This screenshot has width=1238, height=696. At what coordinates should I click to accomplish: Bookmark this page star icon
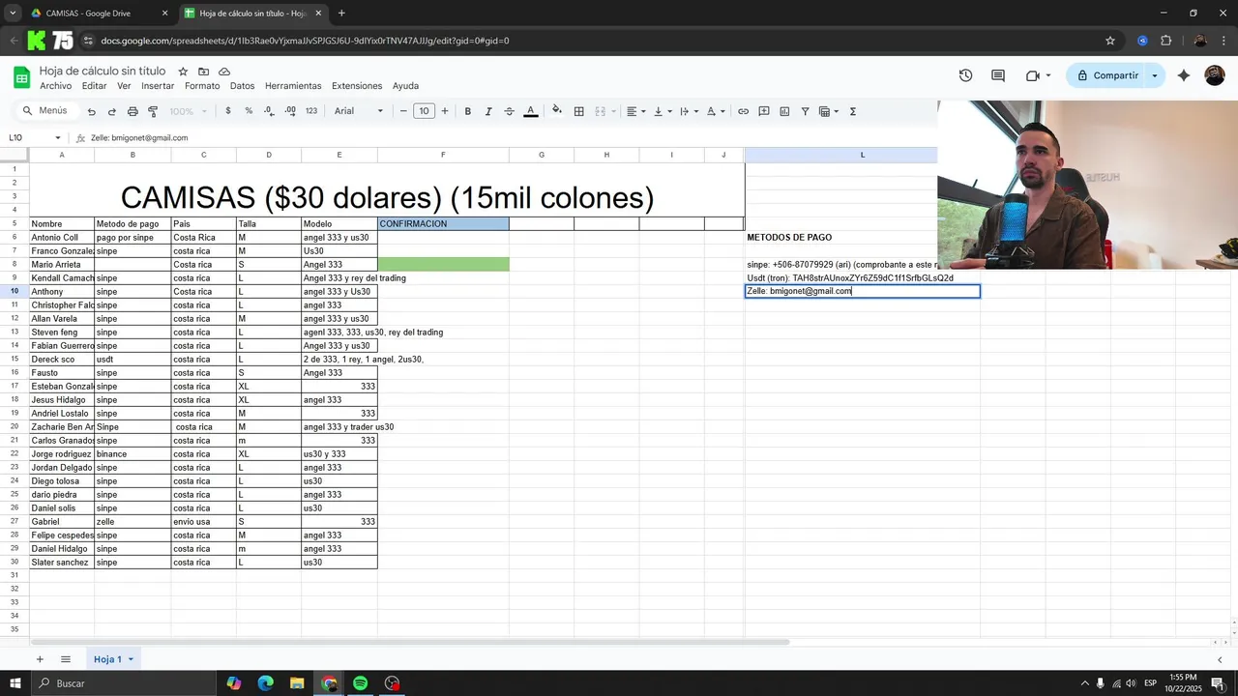pos(1110,41)
